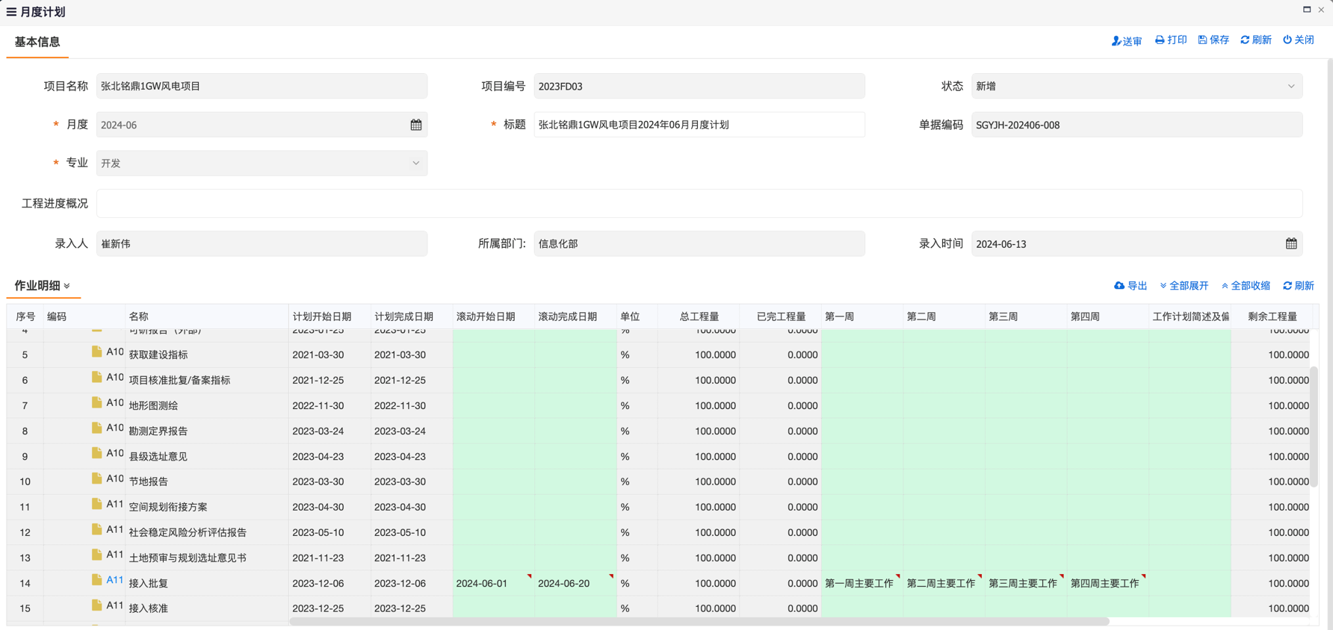
Task: Collapse the 作业明细 section
Action: point(67,286)
